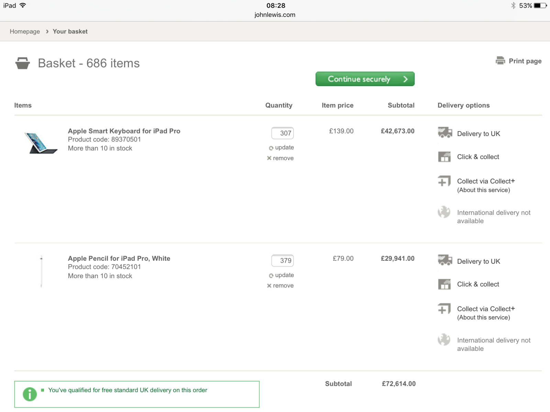This screenshot has width=550, height=412.
Task: Click the Click & collect store icon for Apple Pencil
Action: point(444,284)
